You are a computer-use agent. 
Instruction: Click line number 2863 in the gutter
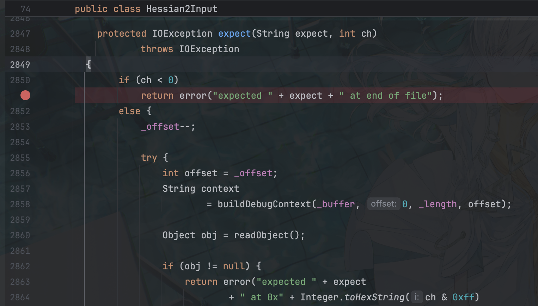tap(20, 282)
